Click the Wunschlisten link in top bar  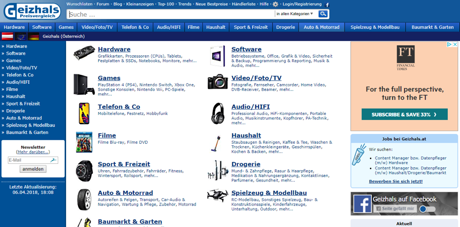pyautogui.click(x=79, y=4)
